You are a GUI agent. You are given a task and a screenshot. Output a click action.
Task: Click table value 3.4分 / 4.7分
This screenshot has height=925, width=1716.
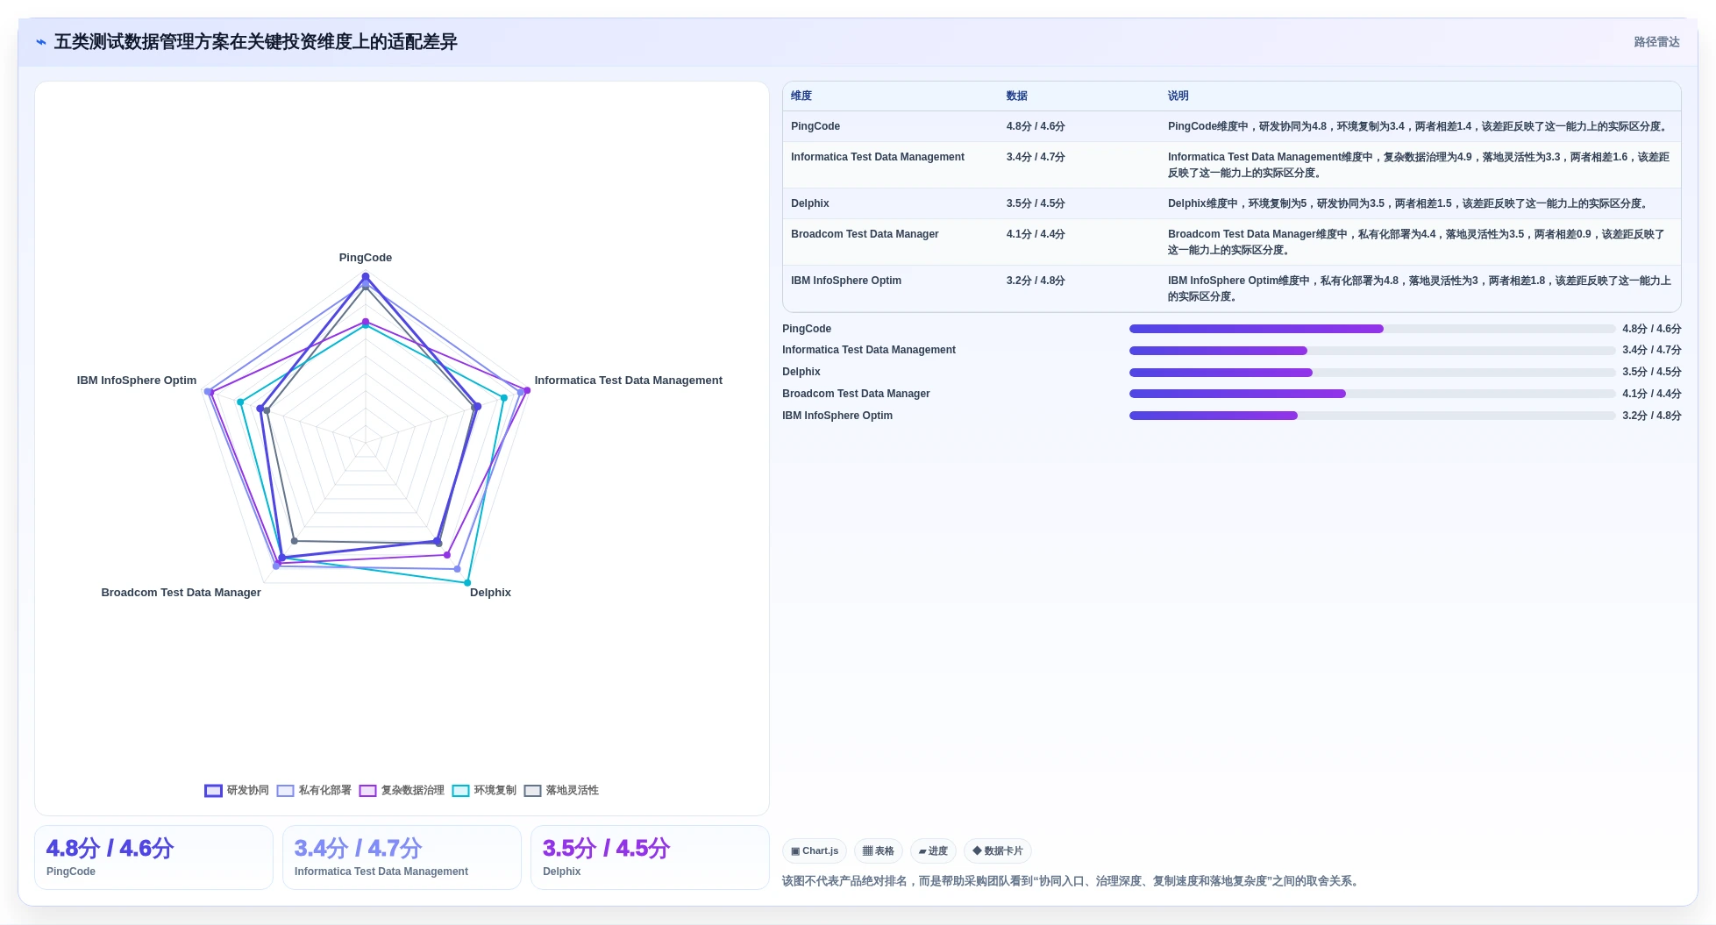coord(1036,157)
